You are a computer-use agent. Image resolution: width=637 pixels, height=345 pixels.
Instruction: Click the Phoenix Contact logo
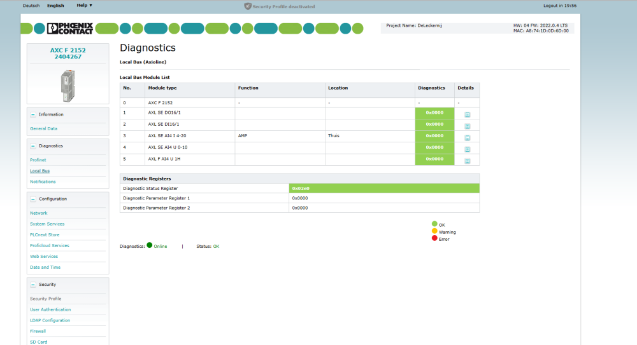coord(70,29)
